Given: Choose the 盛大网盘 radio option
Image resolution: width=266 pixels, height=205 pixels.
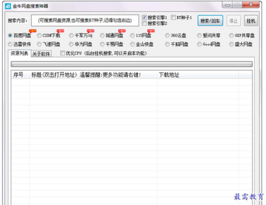Looking at the screenshot, I should click(231, 44).
